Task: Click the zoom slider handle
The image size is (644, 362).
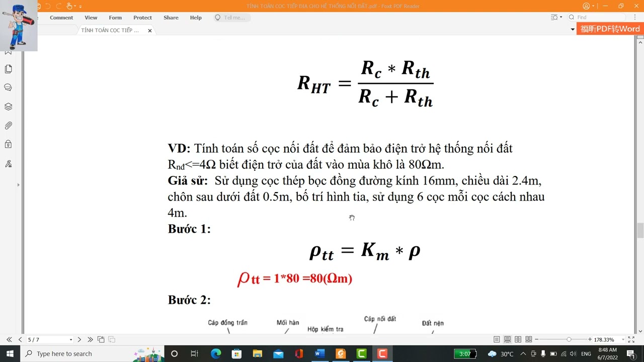Action: pos(569,339)
